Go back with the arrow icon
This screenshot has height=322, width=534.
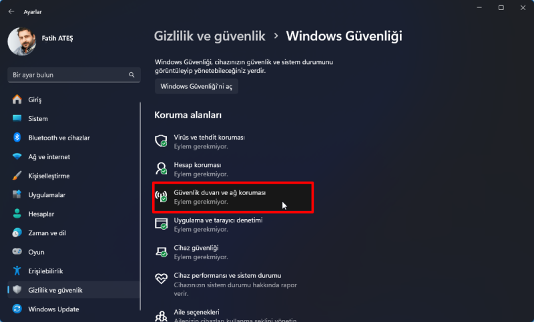click(11, 11)
